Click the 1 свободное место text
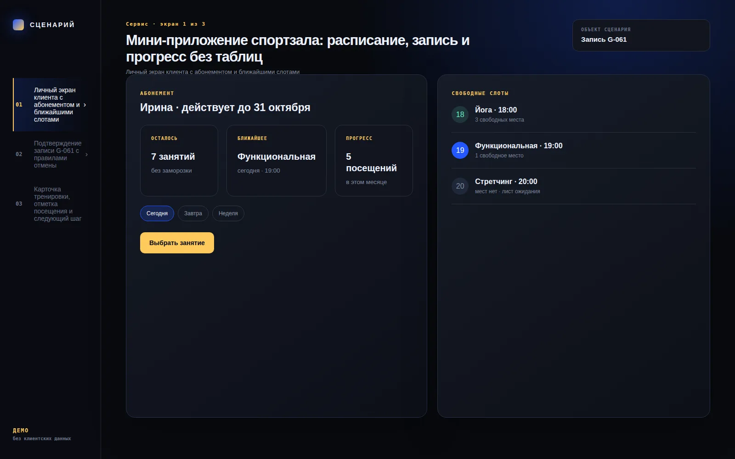 click(x=499, y=156)
